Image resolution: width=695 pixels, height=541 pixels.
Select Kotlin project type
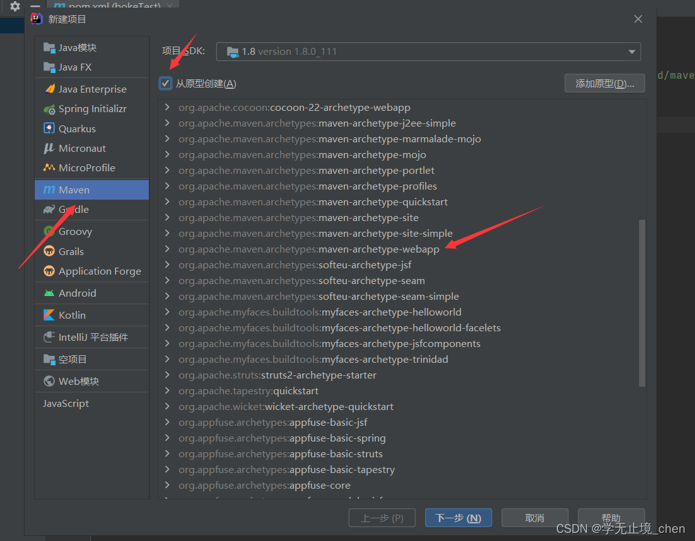pos(91,315)
